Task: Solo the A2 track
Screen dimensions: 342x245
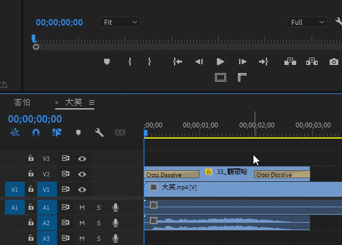Action: (99, 223)
